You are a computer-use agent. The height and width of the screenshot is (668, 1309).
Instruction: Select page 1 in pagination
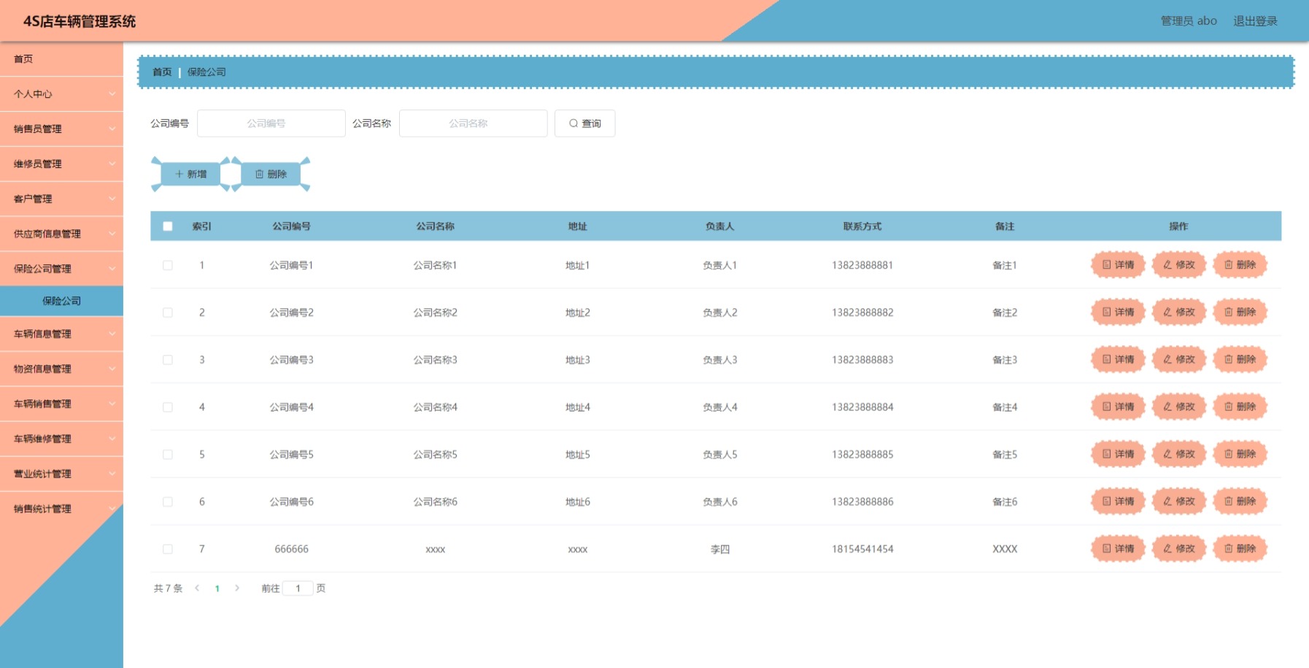217,588
